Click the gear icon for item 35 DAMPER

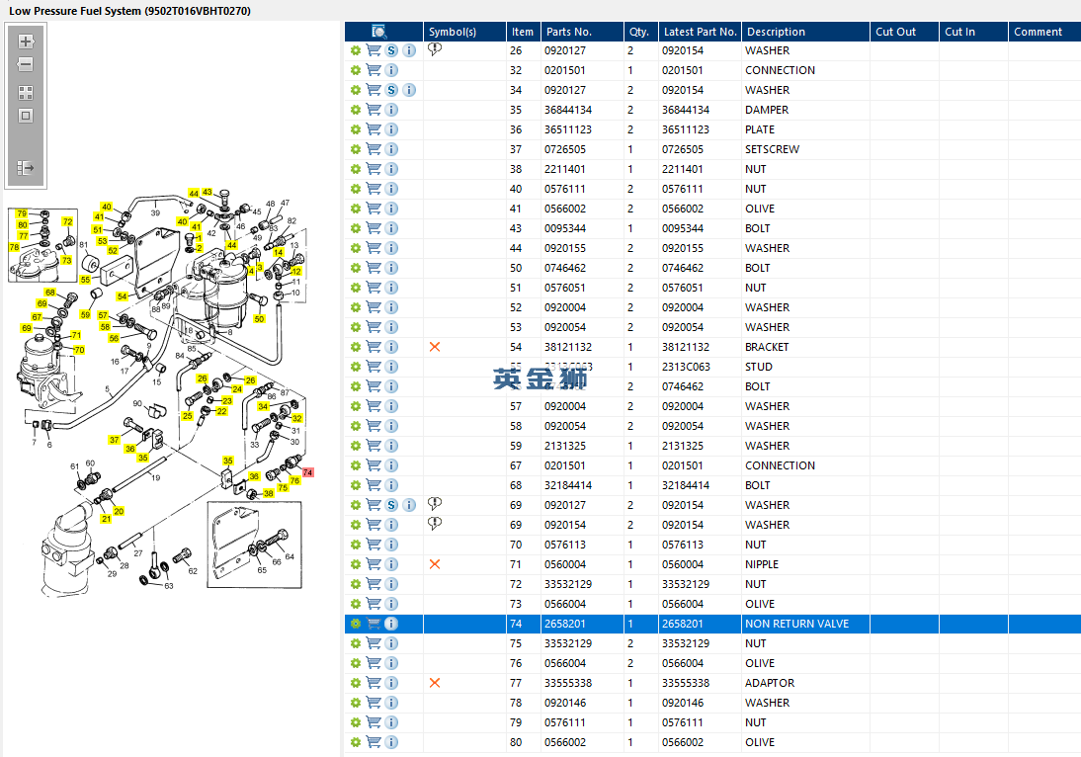click(x=356, y=110)
